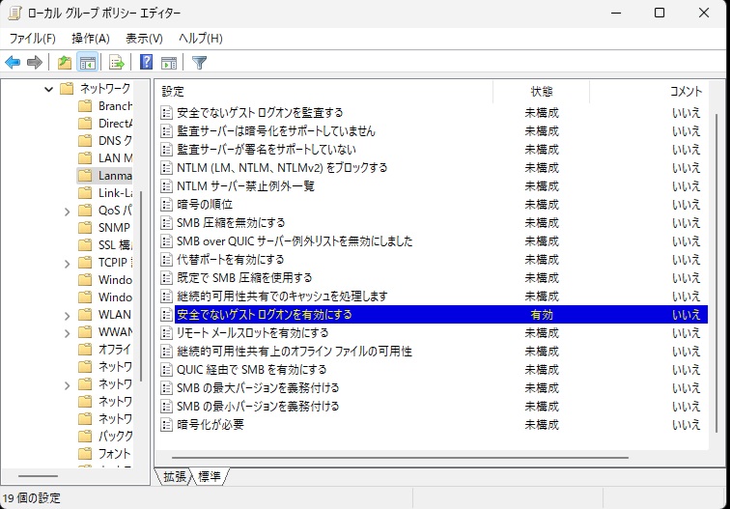Collapse the ネットワーク tree node
Screen dimensions: 730x509
[49, 89]
